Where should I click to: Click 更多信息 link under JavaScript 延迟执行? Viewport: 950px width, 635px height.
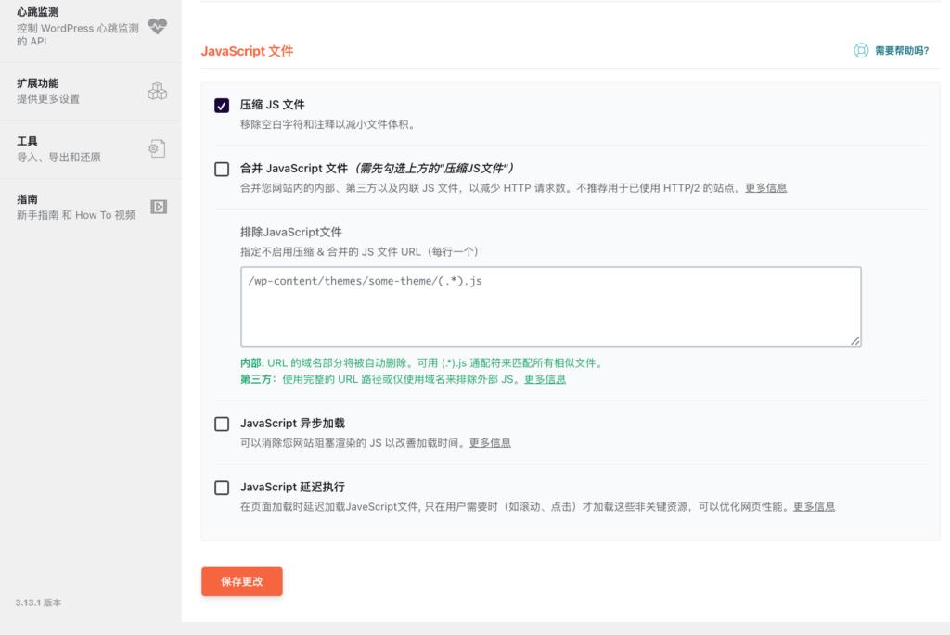point(815,506)
